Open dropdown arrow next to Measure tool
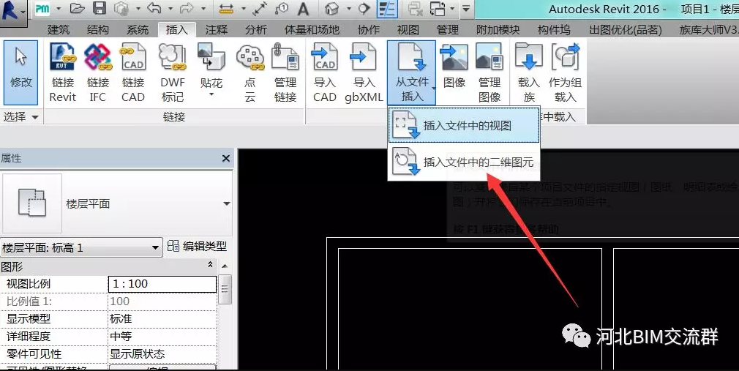 pyautogui.click(x=243, y=9)
